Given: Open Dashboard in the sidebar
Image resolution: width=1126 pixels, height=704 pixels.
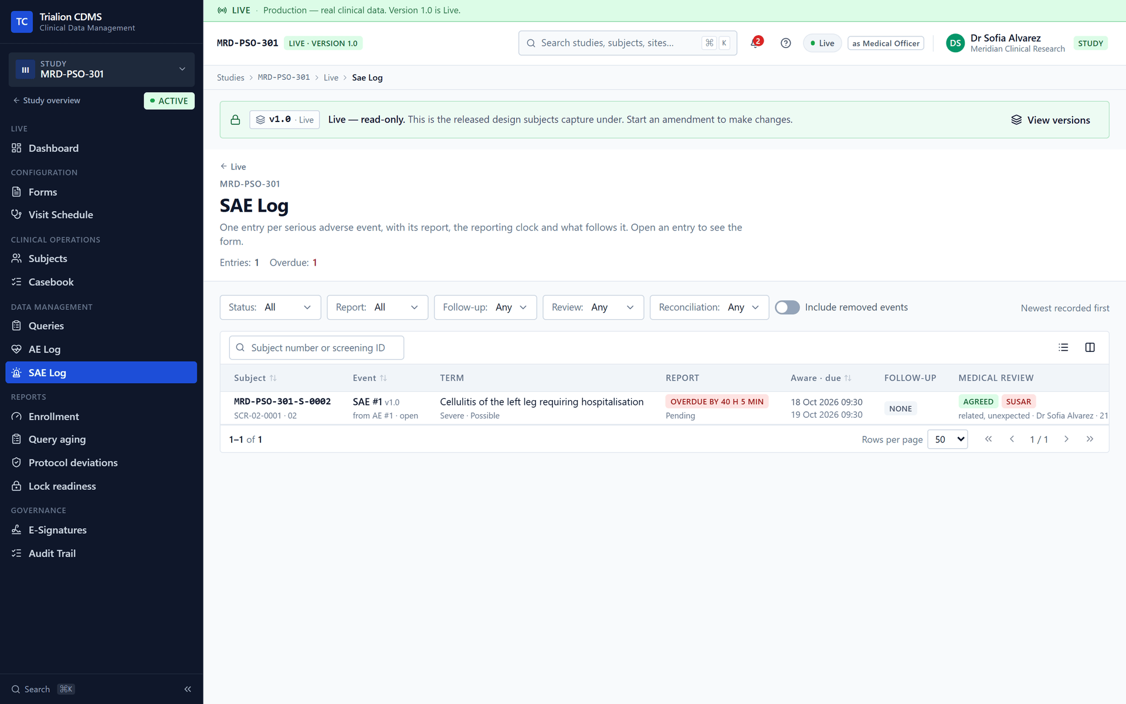Looking at the screenshot, I should pos(101,148).
